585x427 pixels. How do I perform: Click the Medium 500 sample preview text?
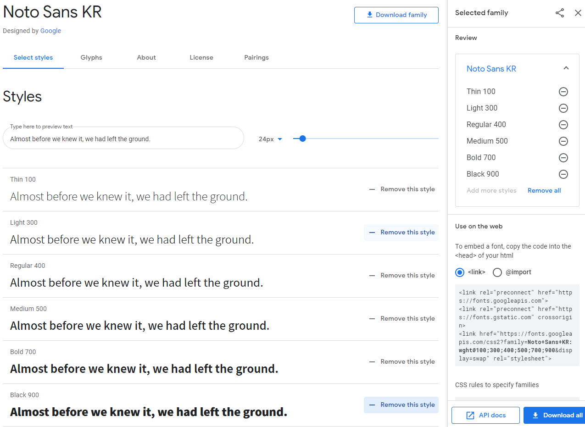(x=140, y=326)
